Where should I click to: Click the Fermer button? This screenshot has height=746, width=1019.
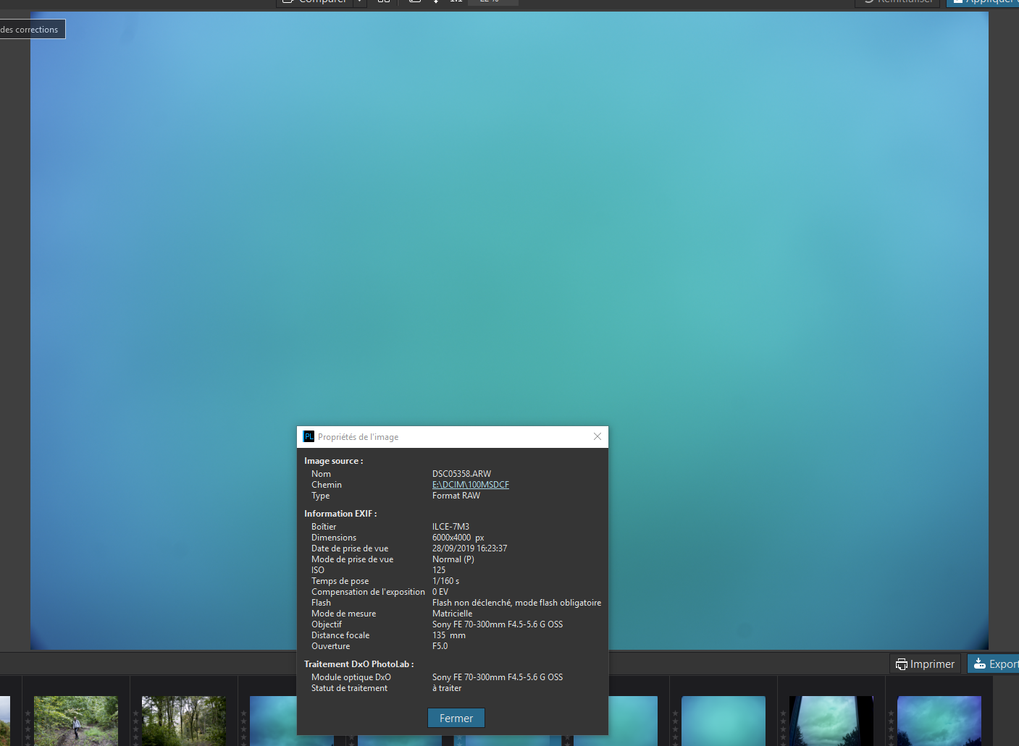click(x=456, y=718)
